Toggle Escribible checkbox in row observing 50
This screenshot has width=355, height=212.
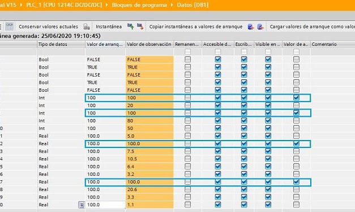[244, 128]
